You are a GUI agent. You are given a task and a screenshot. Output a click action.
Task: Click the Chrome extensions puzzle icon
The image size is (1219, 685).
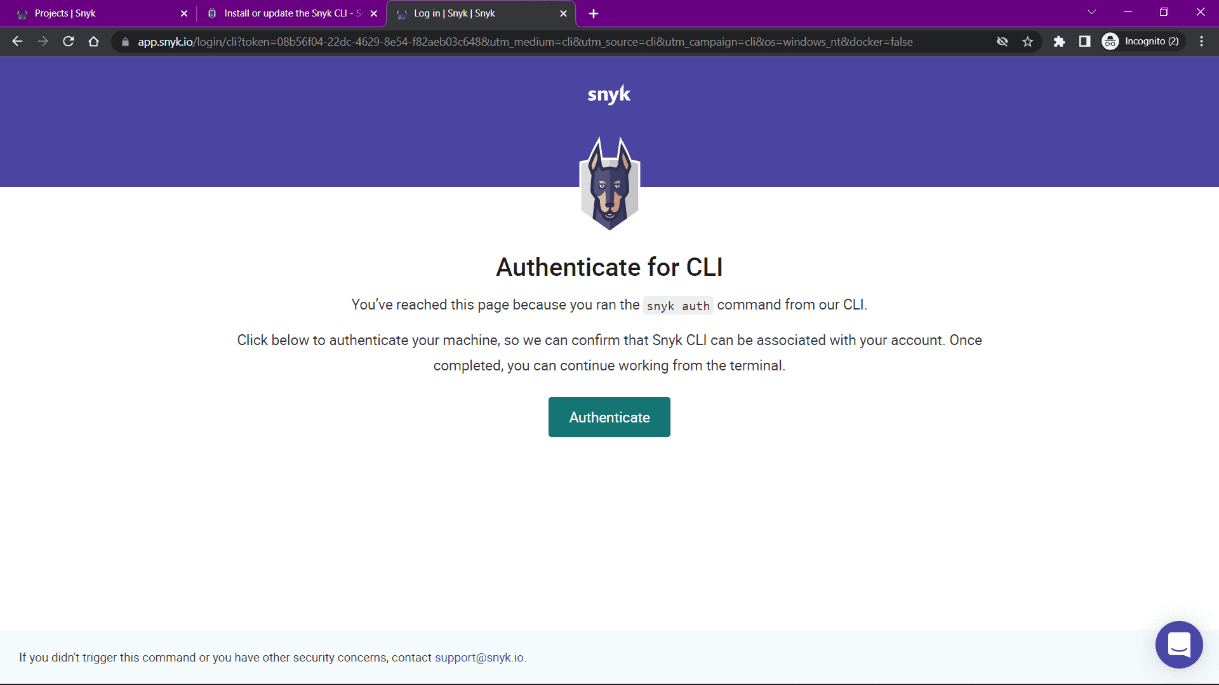pyautogui.click(x=1058, y=41)
